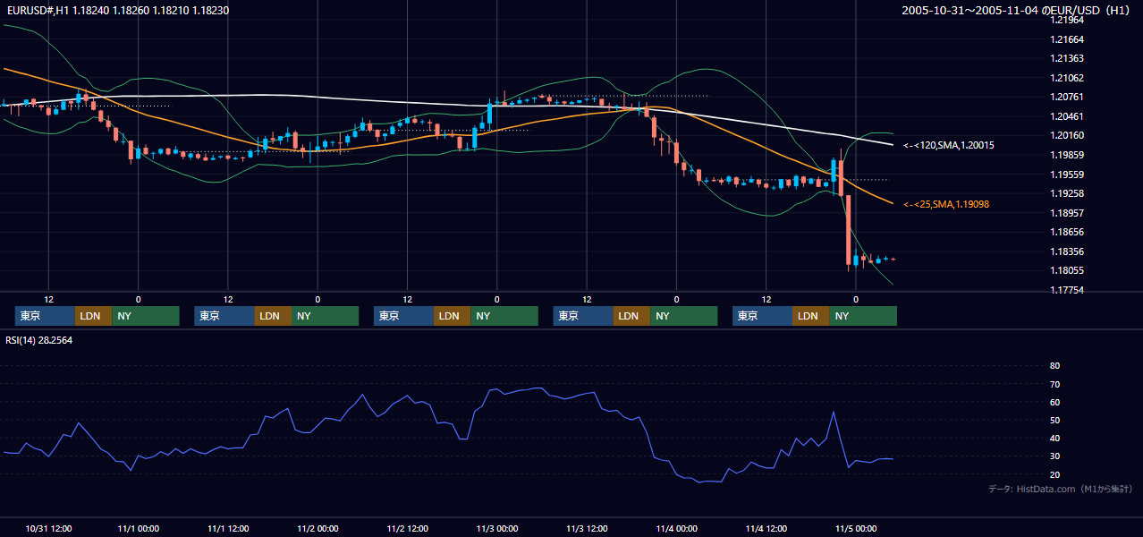1143x537 pixels.
Task: Click the 1.18055 price axis label
Action: (1067, 270)
